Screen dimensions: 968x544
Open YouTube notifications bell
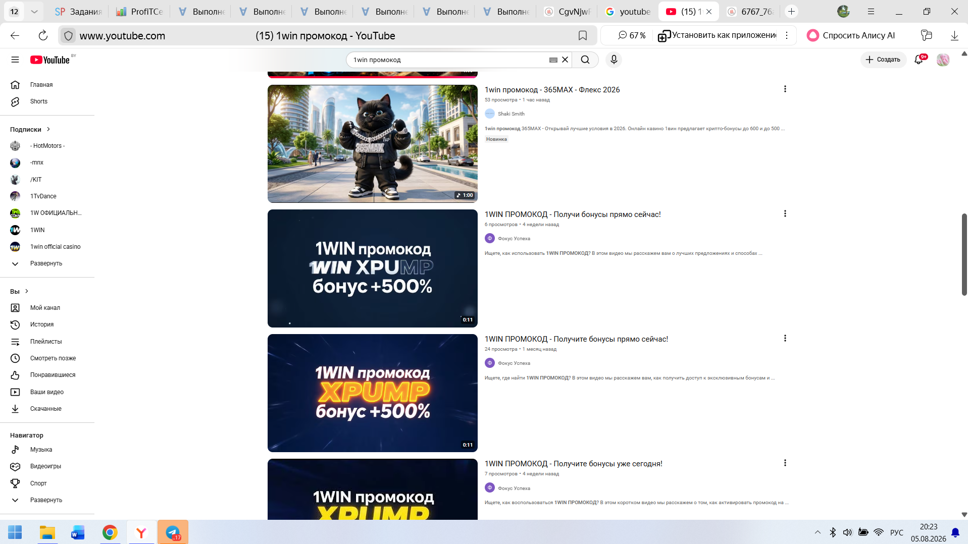tap(919, 60)
